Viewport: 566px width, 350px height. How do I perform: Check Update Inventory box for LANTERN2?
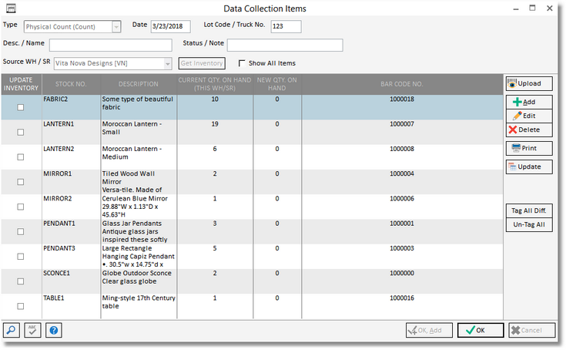coord(21,157)
